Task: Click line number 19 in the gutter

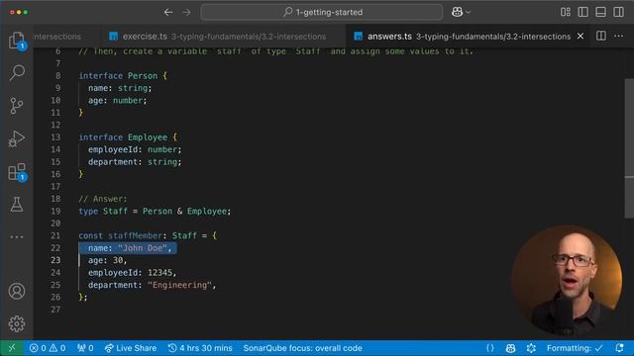Action: click(55, 211)
